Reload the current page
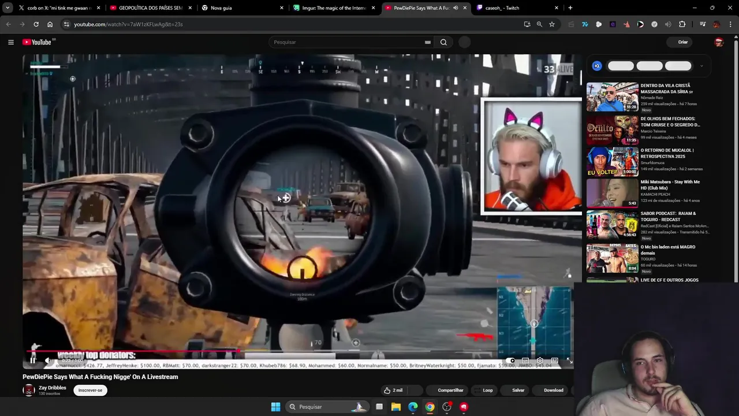Screen dimensions: 739x416 [36, 24]
